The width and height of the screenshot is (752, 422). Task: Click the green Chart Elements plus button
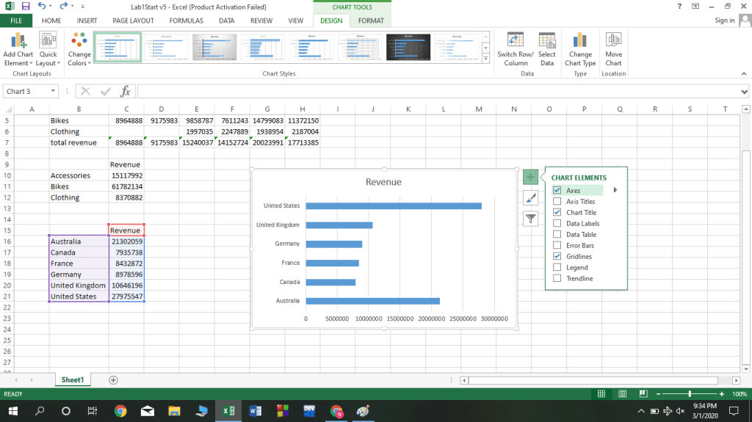[530, 177]
